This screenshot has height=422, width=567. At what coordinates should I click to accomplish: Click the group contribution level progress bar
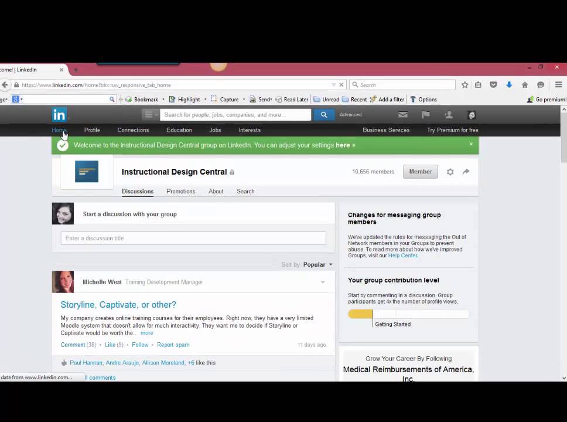click(x=408, y=314)
